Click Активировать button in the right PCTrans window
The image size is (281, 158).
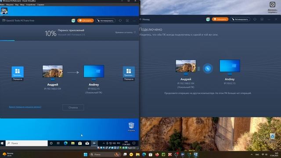(x=240, y=19)
